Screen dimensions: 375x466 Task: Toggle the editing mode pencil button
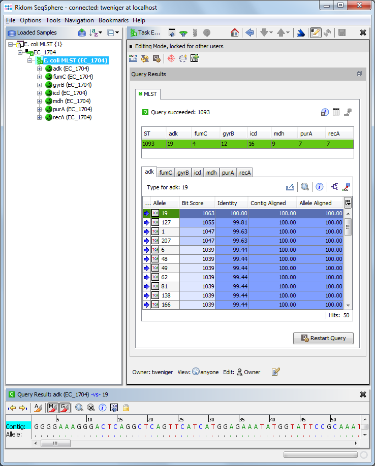pyautogui.click(x=316, y=32)
